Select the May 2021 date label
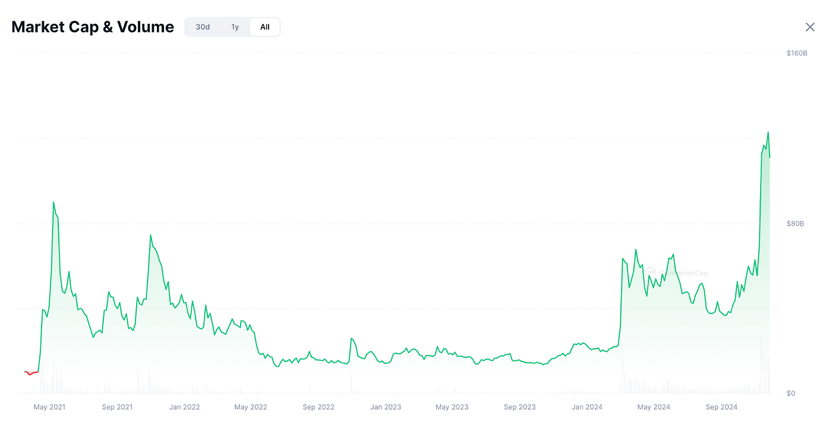The width and height of the screenshot is (832, 431). tap(49, 407)
